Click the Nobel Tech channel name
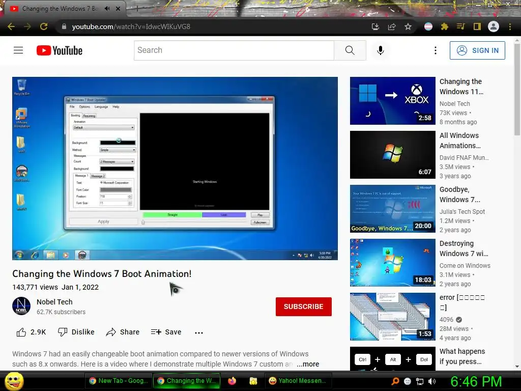 click(x=54, y=302)
